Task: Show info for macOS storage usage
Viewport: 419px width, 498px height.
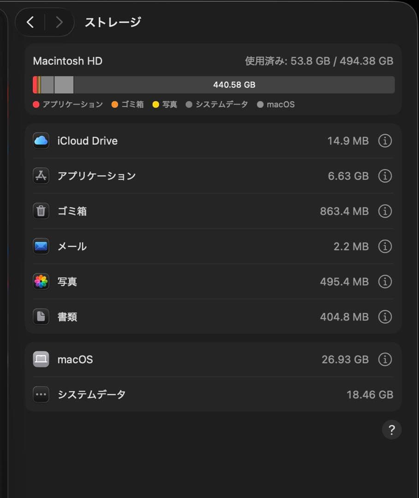Action: 385,359
